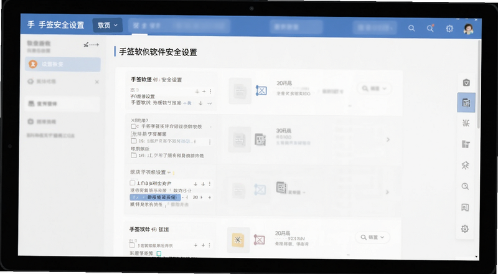Screen dimensions: 498x274
Task: Click the plus icon in 安全设置 card's first row
Action: [204, 92]
